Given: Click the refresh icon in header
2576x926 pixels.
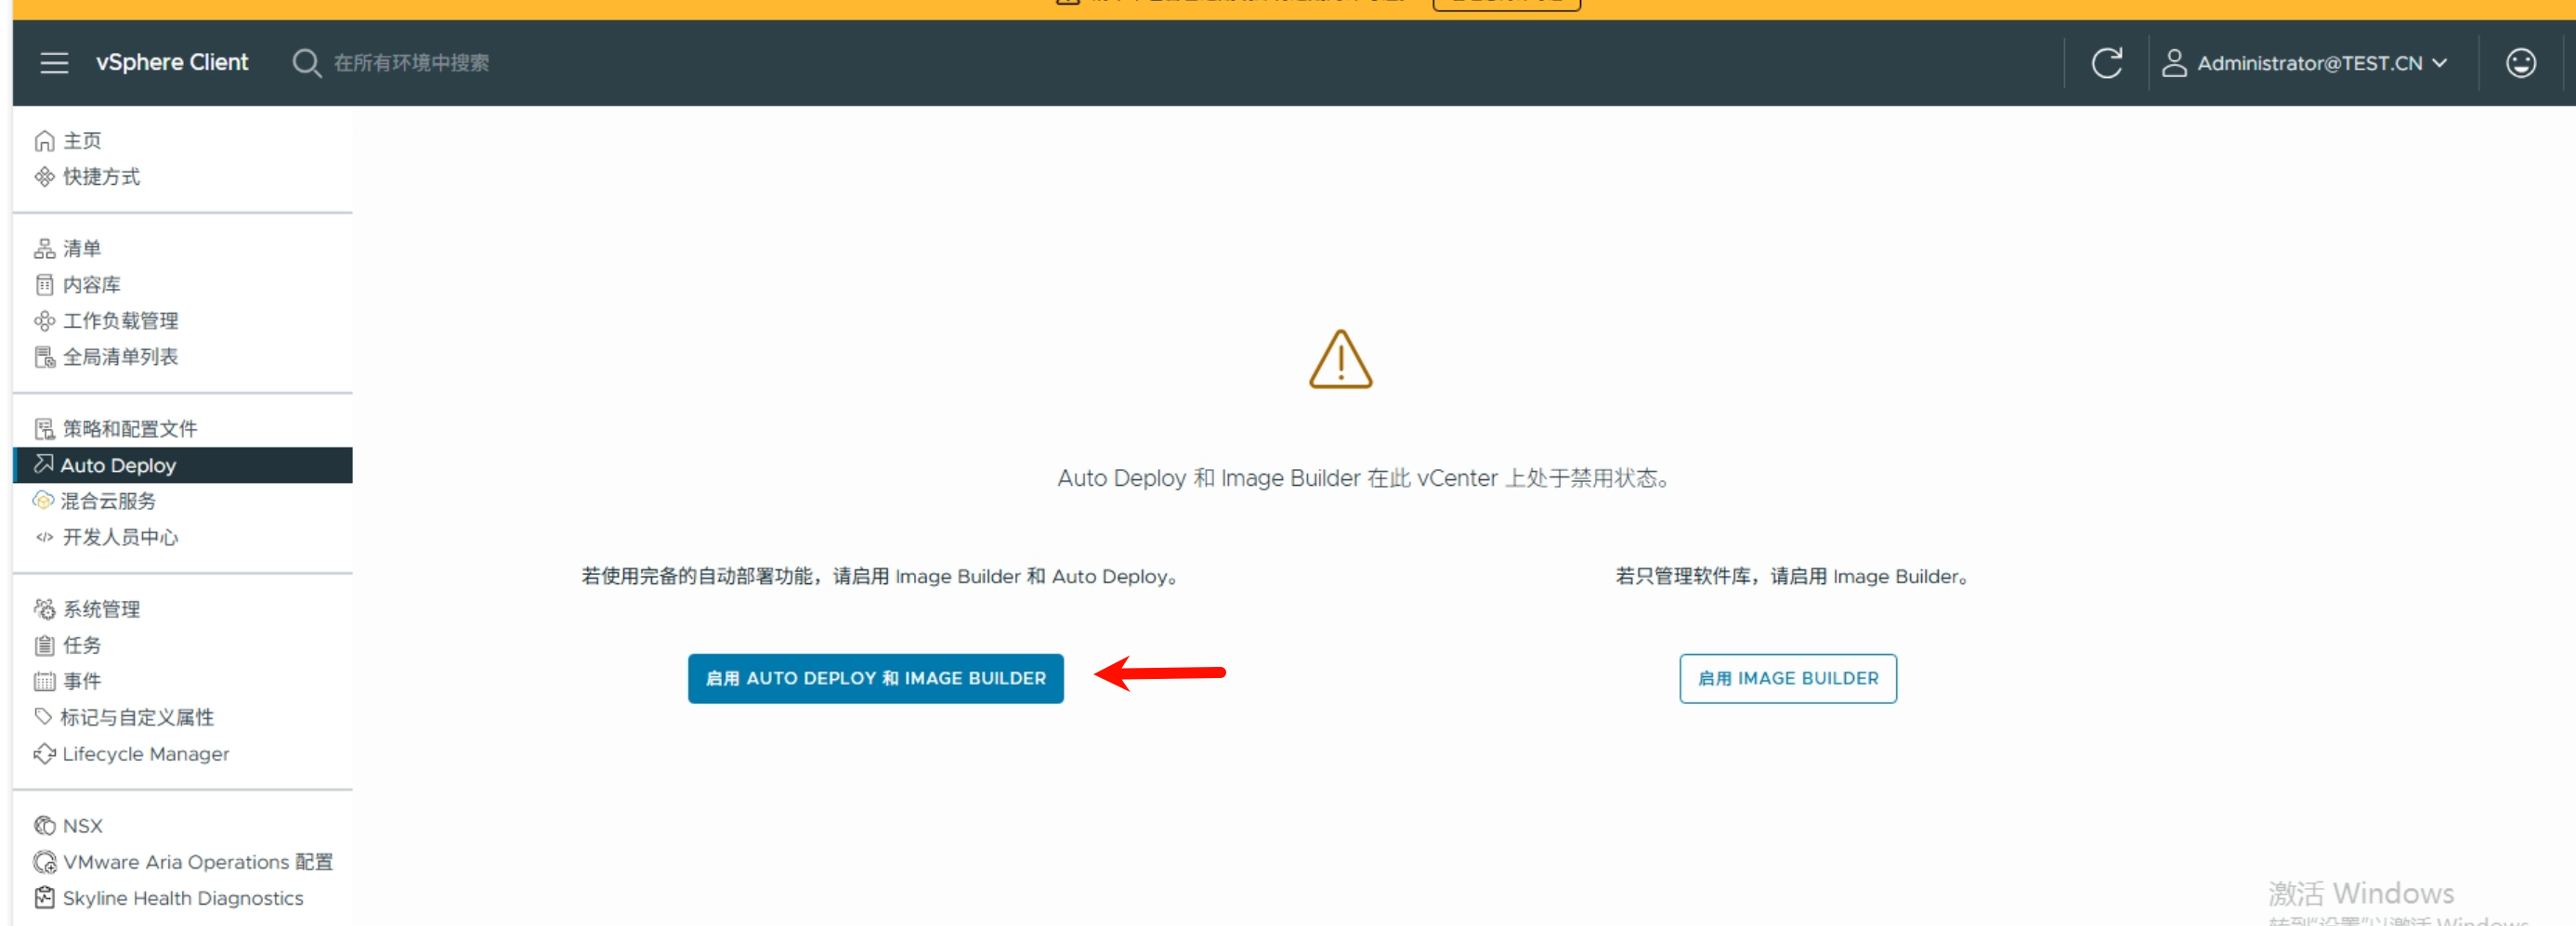Looking at the screenshot, I should point(2106,63).
